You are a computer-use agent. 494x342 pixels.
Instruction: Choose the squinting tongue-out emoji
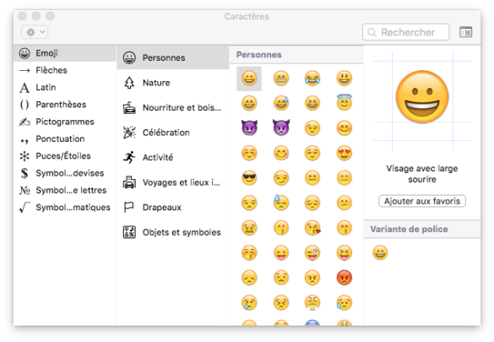(x=344, y=252)
